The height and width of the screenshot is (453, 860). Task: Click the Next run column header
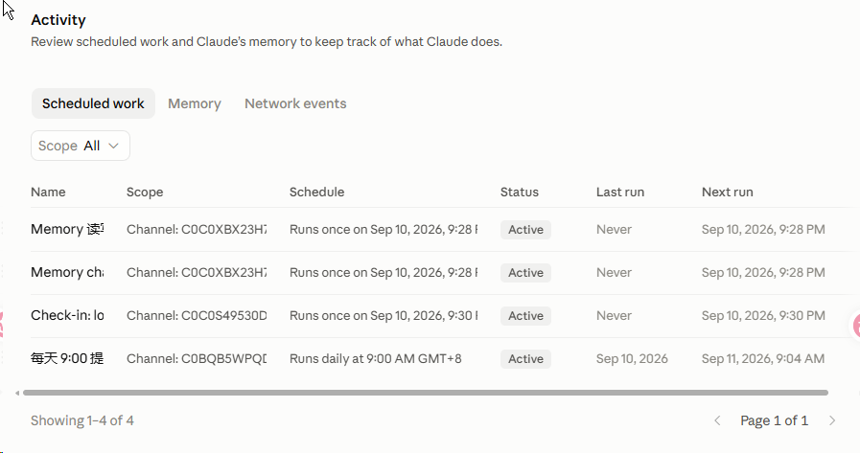[x=728, y=193]
